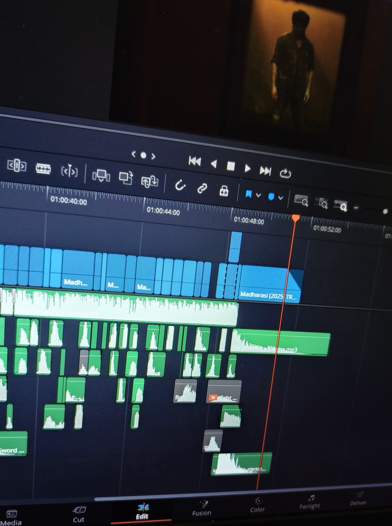
Task: Go to last frame transport button
Action: coord(266,171)
